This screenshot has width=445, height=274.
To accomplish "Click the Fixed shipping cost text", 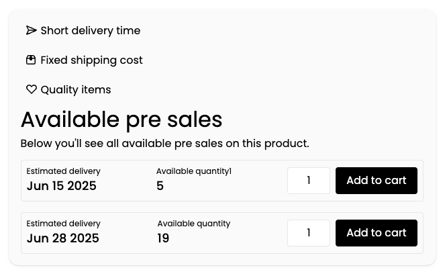I will 92,60.
